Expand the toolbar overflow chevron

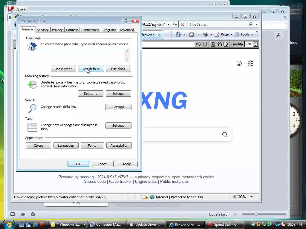tap(257, 32)
